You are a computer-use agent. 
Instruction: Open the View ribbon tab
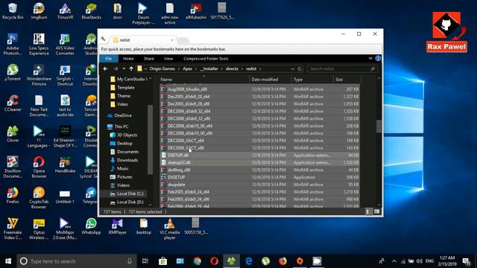point(168,59)
